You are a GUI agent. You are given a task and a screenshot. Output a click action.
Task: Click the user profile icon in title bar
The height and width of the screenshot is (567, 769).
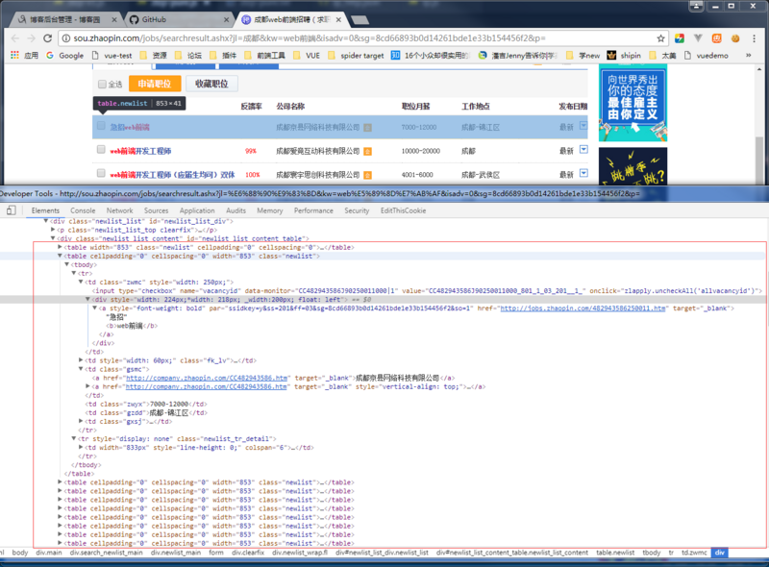696,6
